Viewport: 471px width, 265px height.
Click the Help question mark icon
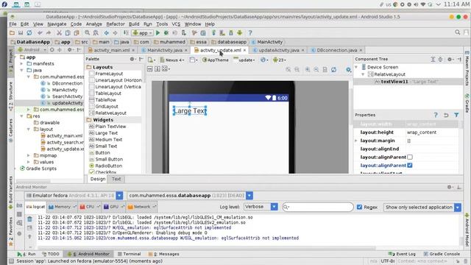[250, 32]
